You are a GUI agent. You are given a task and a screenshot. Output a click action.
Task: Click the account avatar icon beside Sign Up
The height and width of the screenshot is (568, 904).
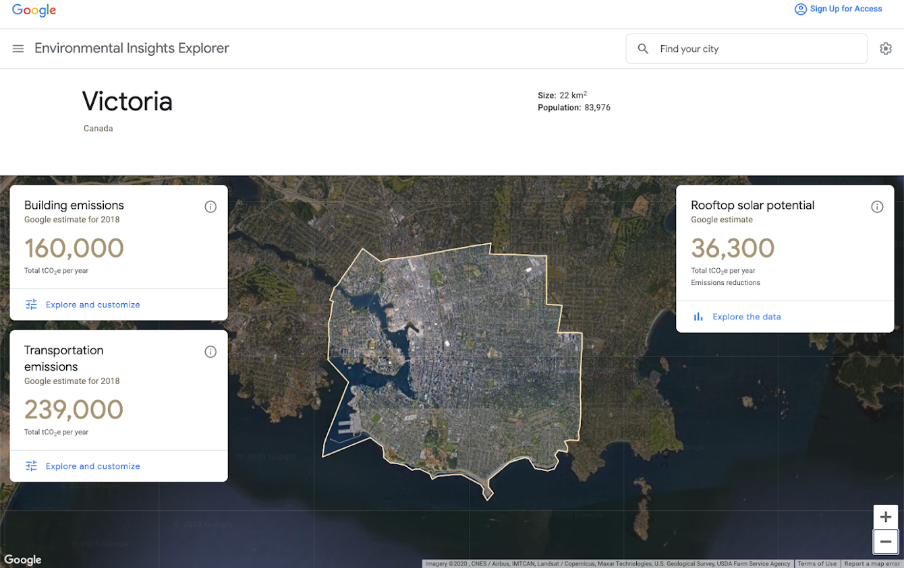pyautogui.click(x=801, y=9)
